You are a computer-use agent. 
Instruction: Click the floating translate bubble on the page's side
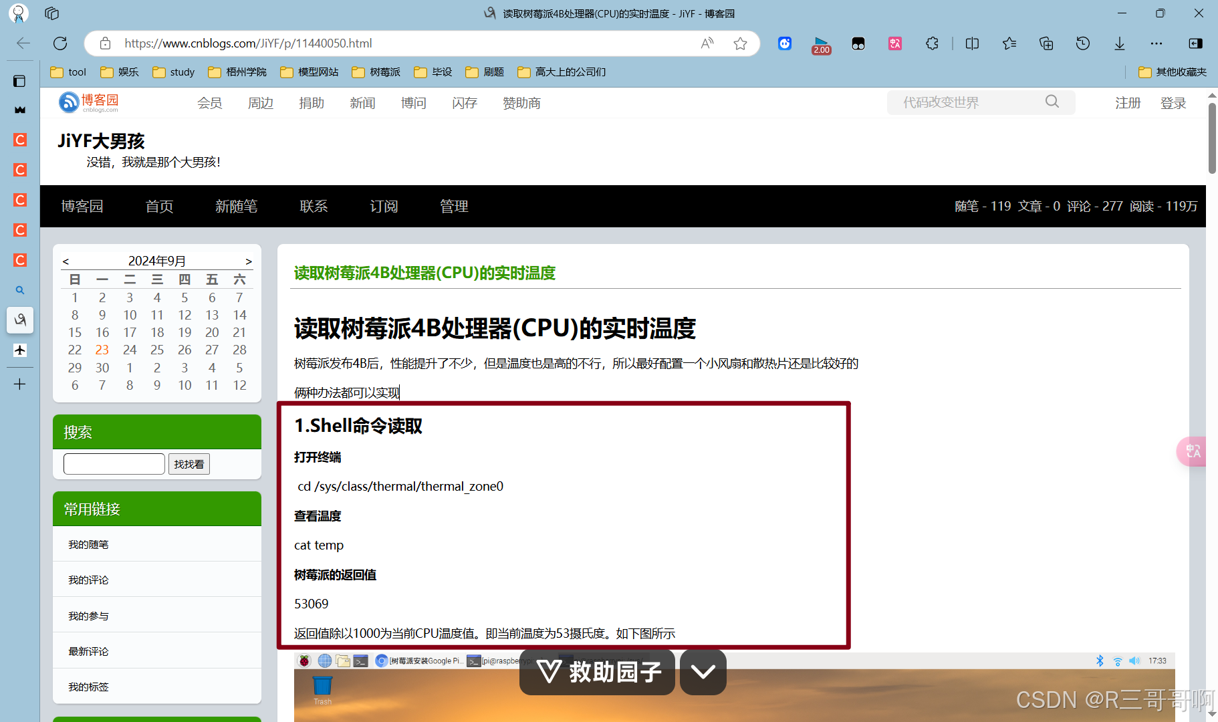click(x=1193, y=452)
